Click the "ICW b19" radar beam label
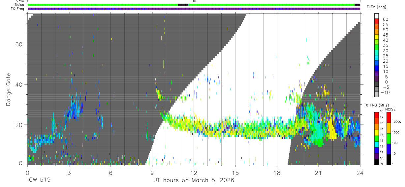 tap(40, 180)
